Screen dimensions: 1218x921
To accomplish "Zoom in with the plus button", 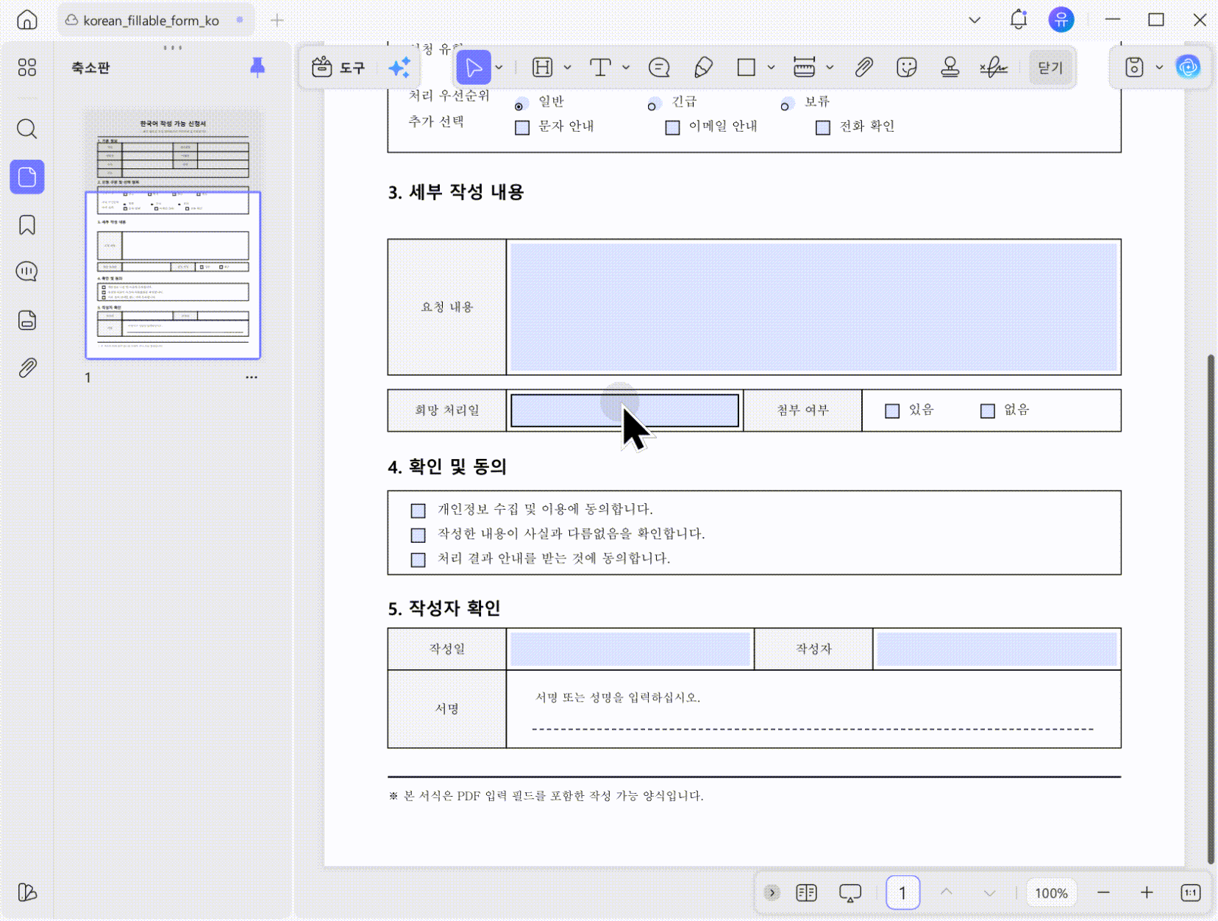I will click(1147, 893).
